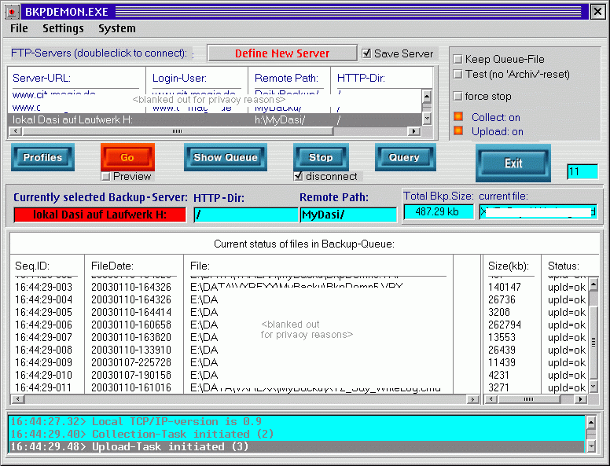Click the cyan counter field showing 11
This screenshot has width=610, height=466.
click(x=582, y=171)
